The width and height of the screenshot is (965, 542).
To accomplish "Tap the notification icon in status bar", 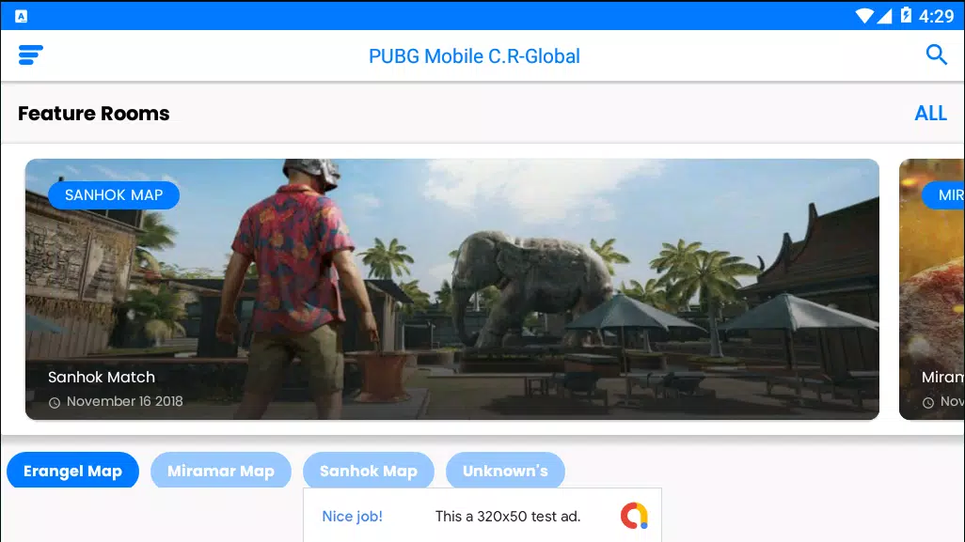I will click(22, 17).
